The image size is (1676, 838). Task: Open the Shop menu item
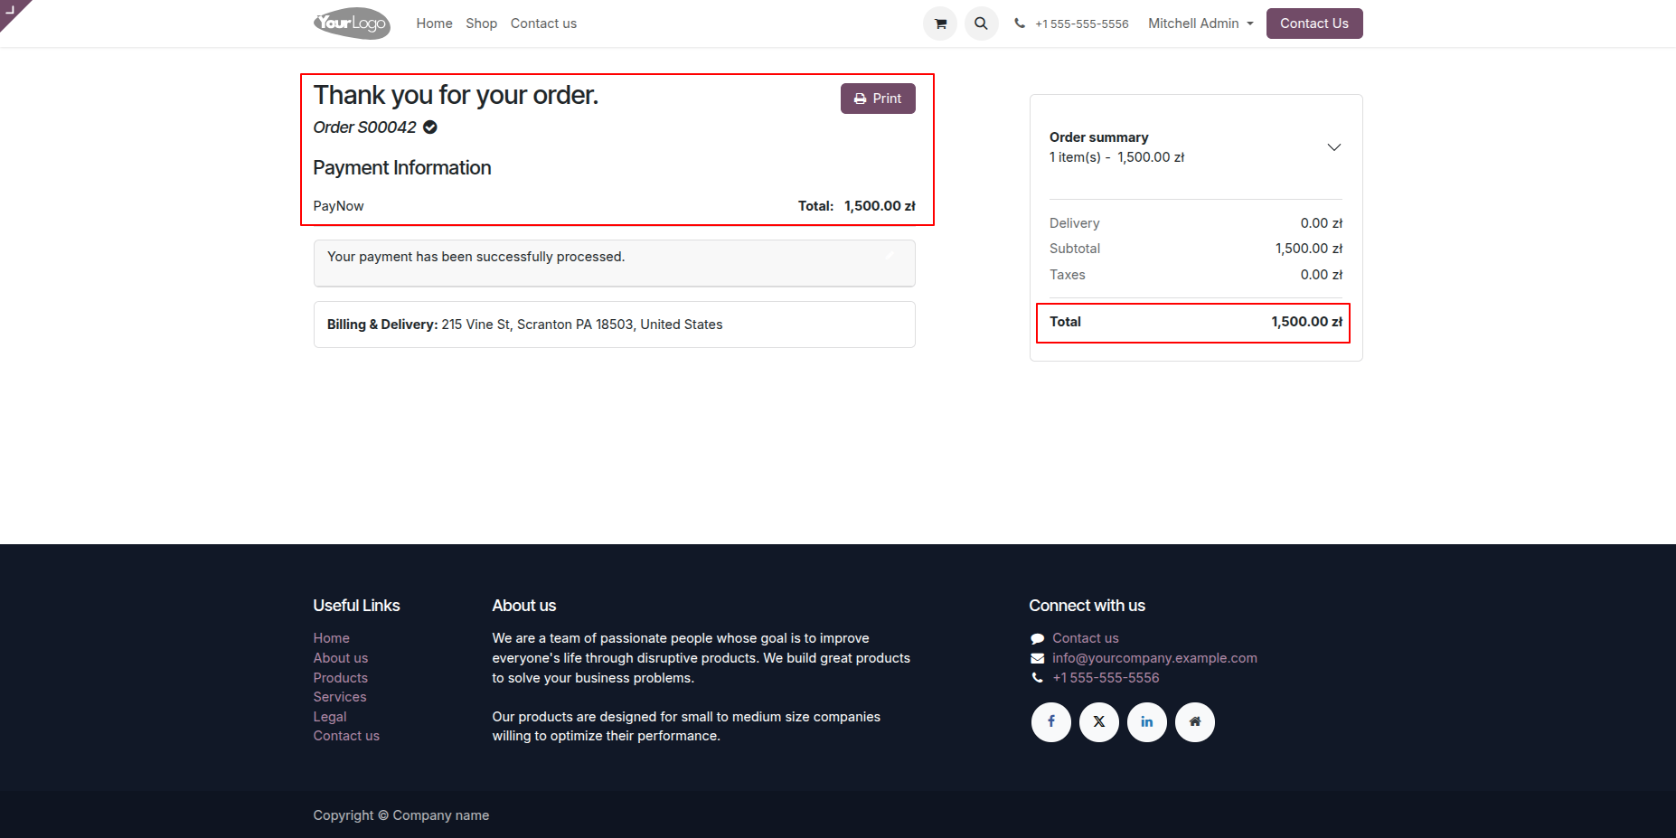(481, 24)
